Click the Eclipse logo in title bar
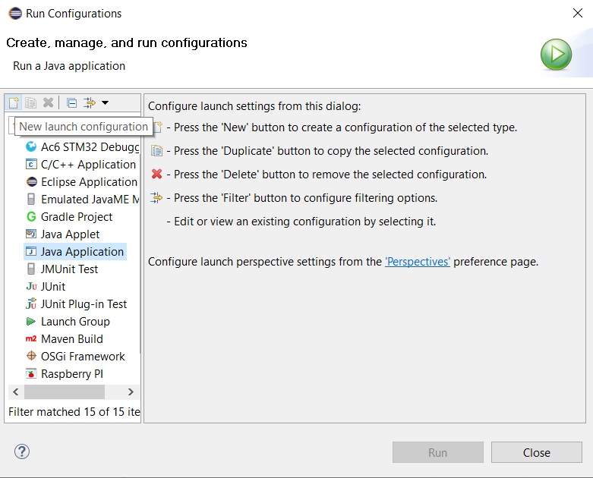This screenshot has height=478, width=593. click(15, 13)
